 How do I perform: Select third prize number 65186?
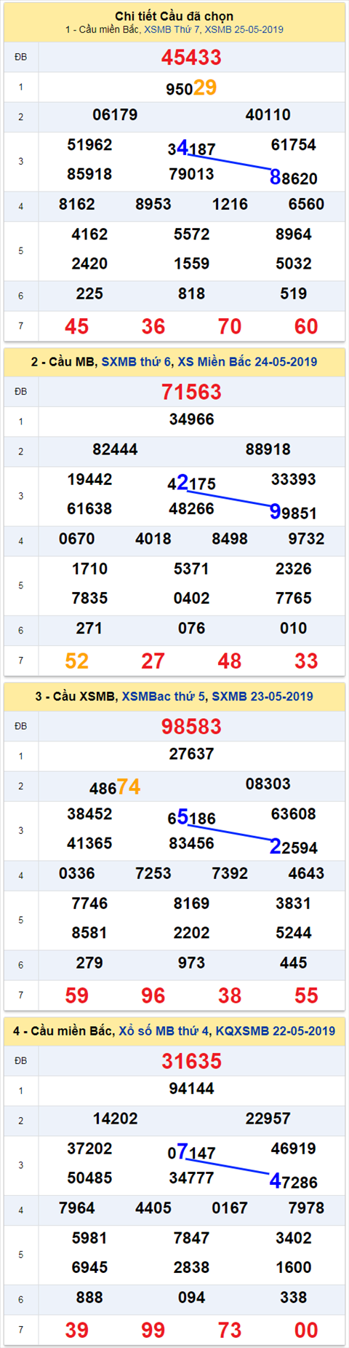tap(191, 818)
